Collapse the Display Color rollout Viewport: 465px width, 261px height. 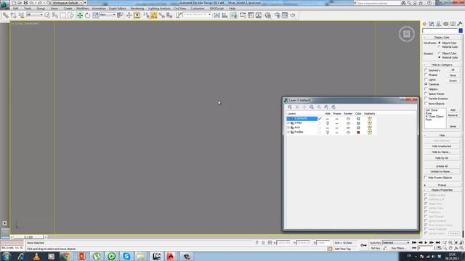tap(442, 38)
